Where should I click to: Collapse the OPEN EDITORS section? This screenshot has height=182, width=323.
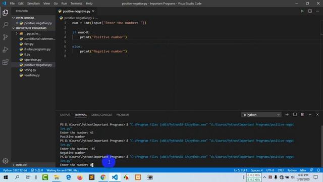33,18
